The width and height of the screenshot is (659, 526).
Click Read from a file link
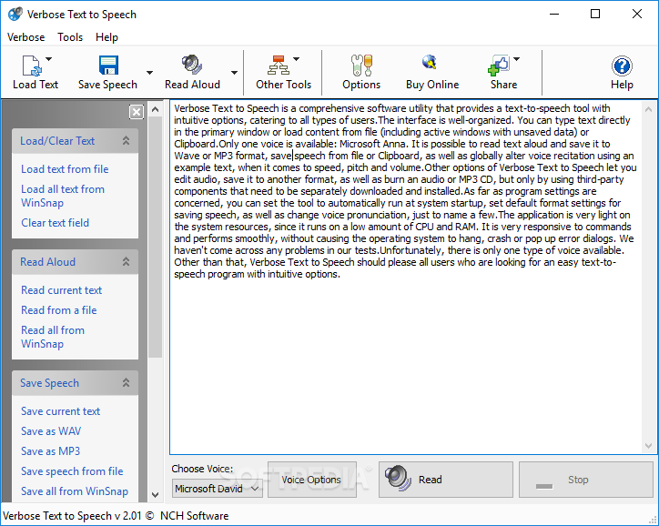tap(59, 310)
